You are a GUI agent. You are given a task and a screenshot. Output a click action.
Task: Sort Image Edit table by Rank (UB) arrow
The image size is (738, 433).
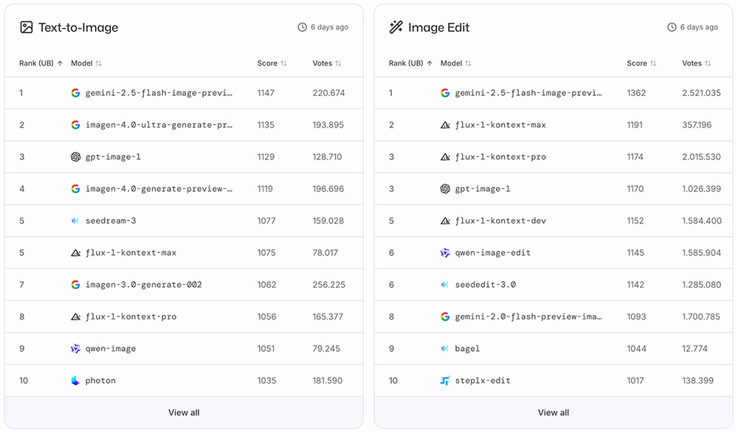(430, 63)
